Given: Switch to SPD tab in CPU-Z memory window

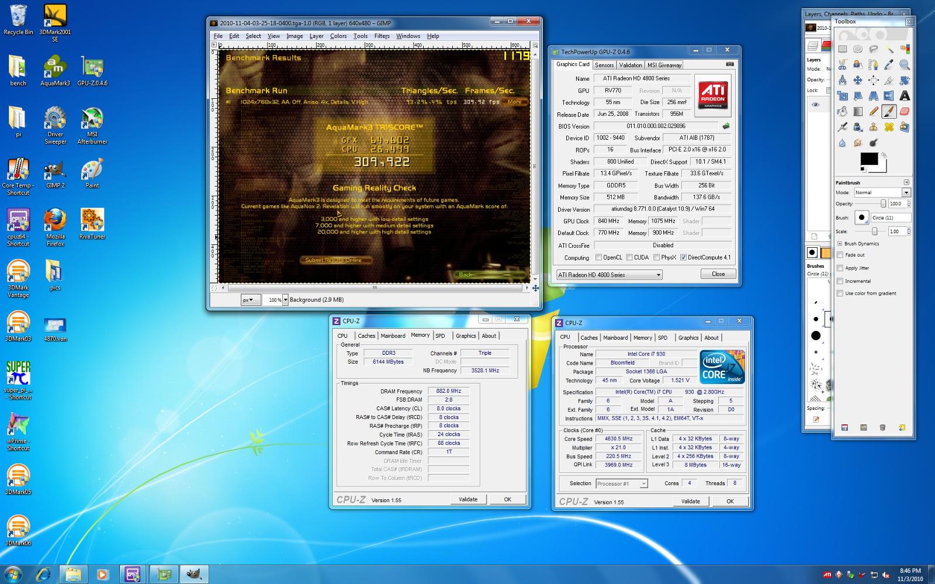Looking at the screenshot, I should [x=440, y=336].
